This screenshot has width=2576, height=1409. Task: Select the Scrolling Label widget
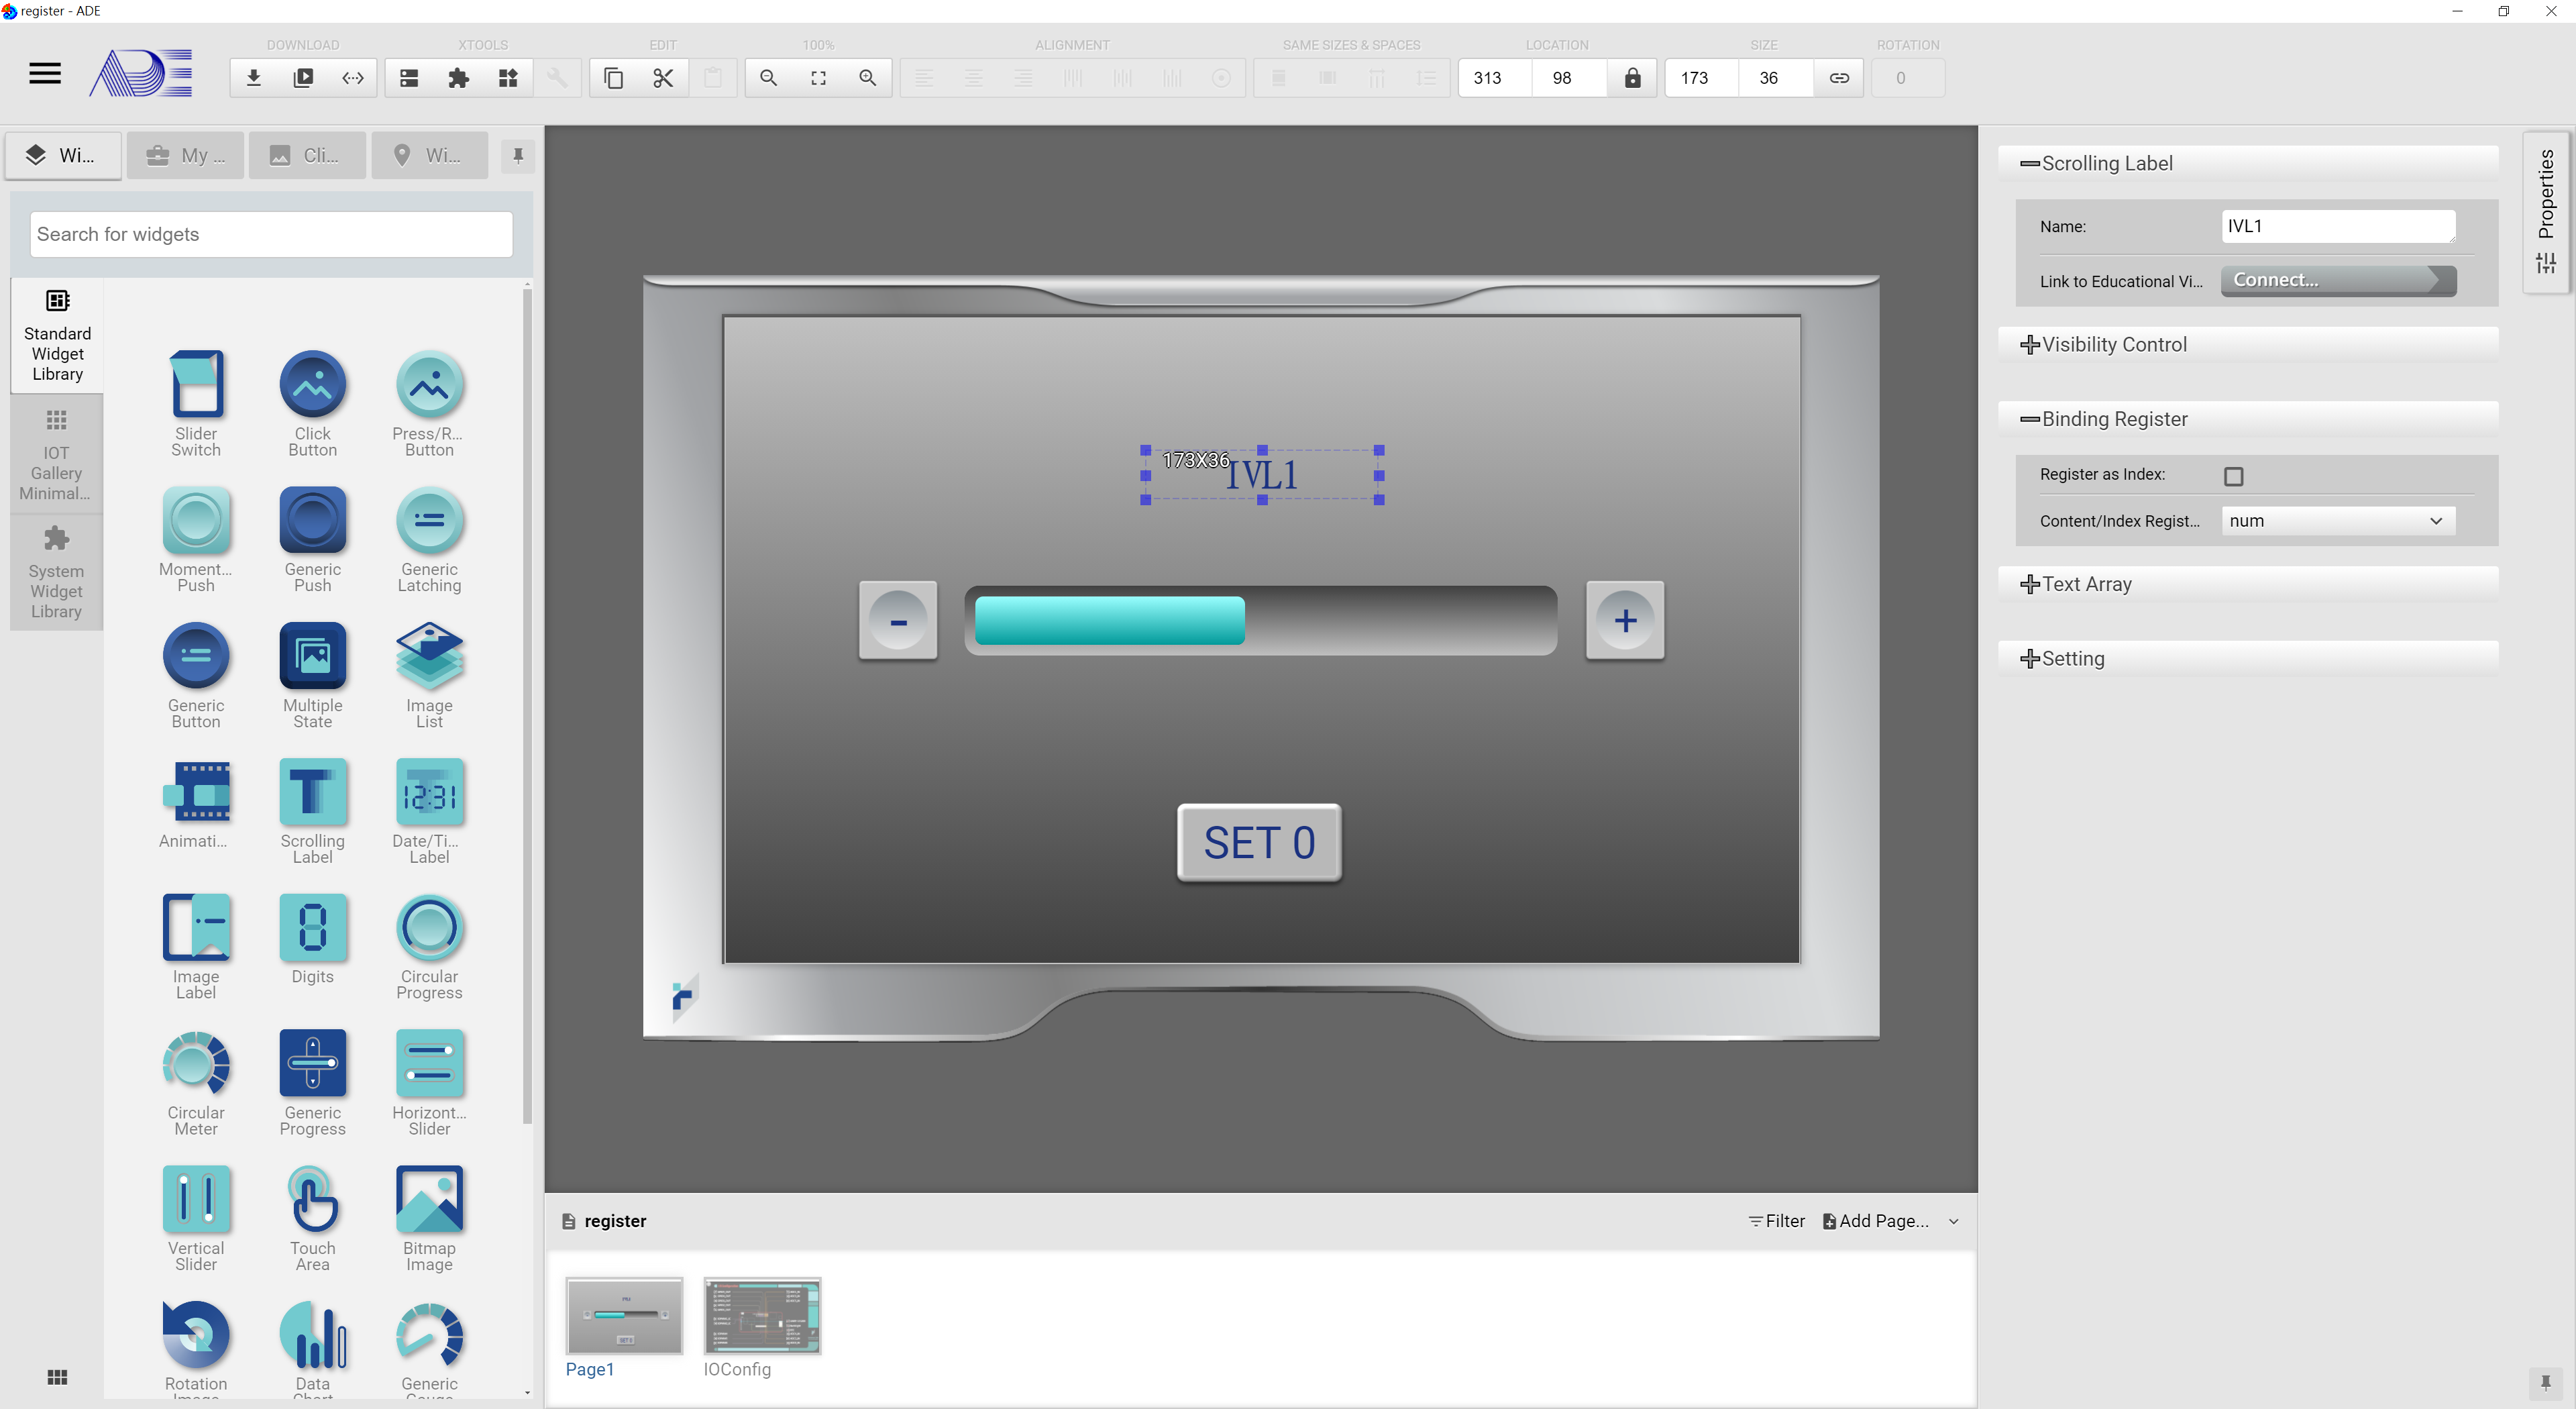(x=313, y=810)
